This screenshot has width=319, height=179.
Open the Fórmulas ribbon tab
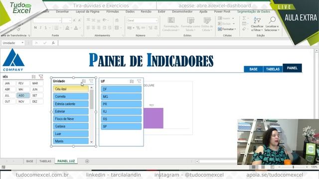(x=113, y=11)
